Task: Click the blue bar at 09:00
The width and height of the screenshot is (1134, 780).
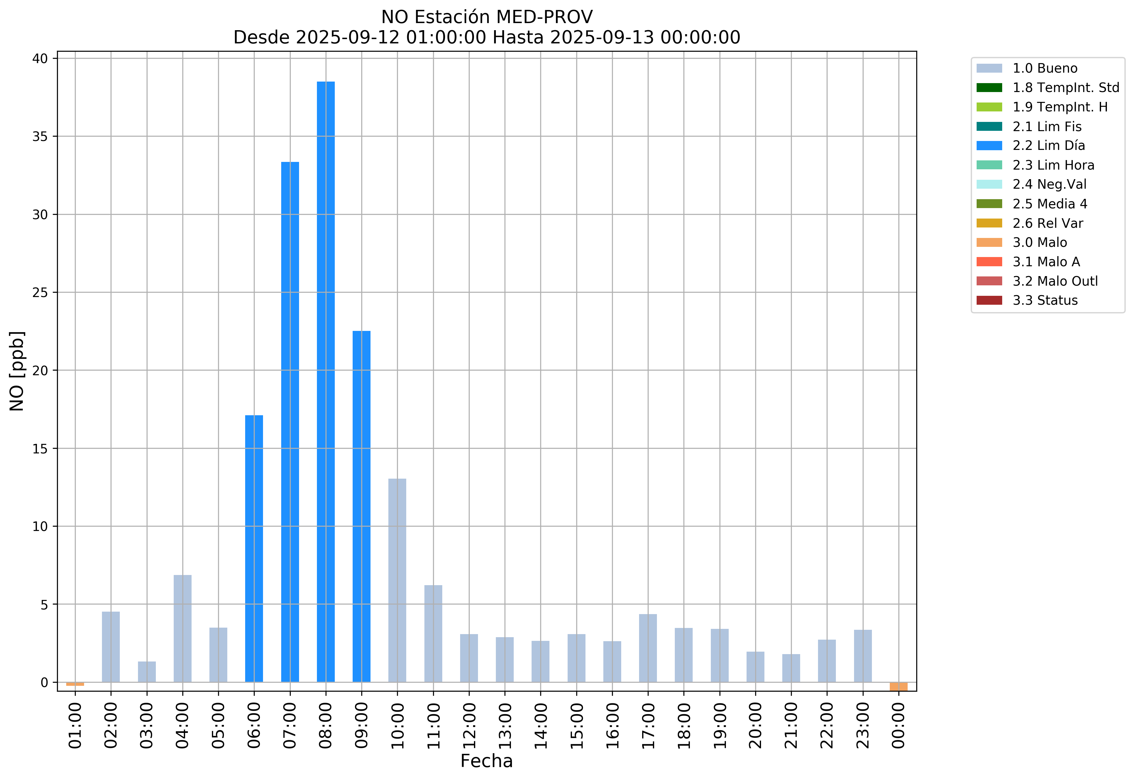Action: pyautogui.click(x=361, y=506)
